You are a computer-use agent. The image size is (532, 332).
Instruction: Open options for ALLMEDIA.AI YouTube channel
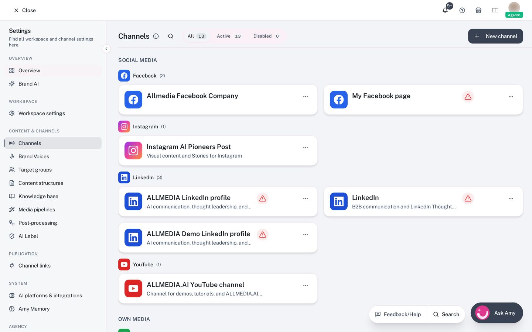(306, 286)
